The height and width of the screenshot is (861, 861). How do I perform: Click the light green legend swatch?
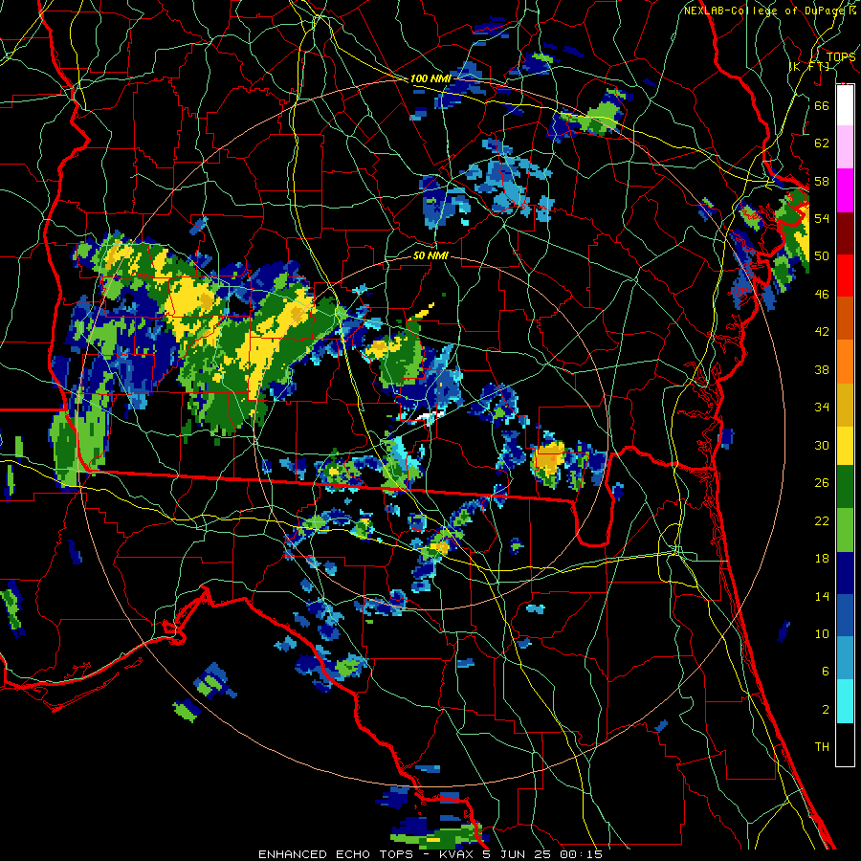[845, 530]
